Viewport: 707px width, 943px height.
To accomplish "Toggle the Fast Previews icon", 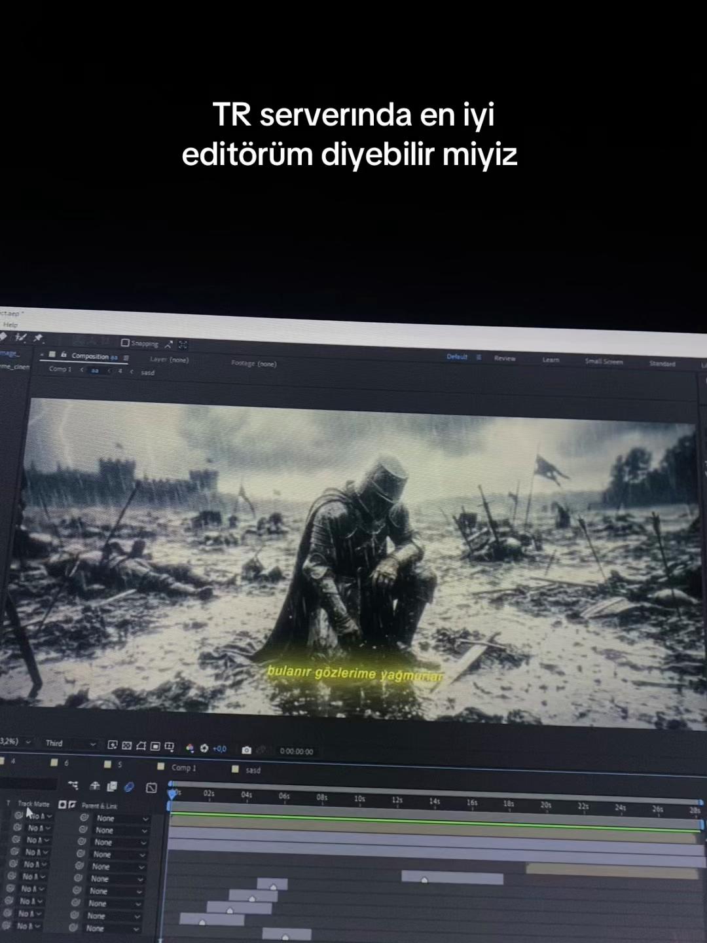I will tap(113, 745).
